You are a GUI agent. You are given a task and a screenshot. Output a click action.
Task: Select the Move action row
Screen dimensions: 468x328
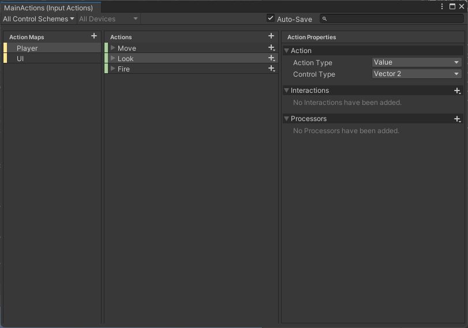point(191,48)
